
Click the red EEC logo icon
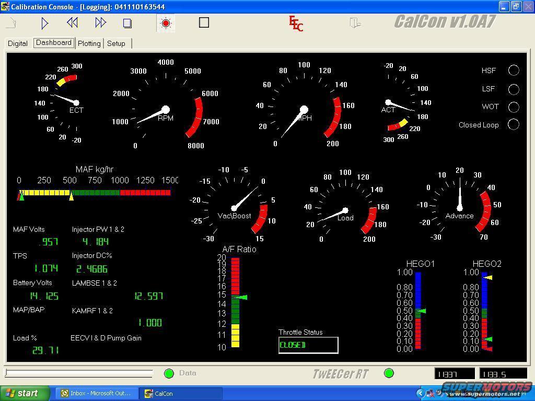click(296, 23)
